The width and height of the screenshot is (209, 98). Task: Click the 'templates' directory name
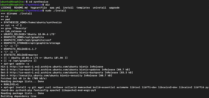(83, 8)
